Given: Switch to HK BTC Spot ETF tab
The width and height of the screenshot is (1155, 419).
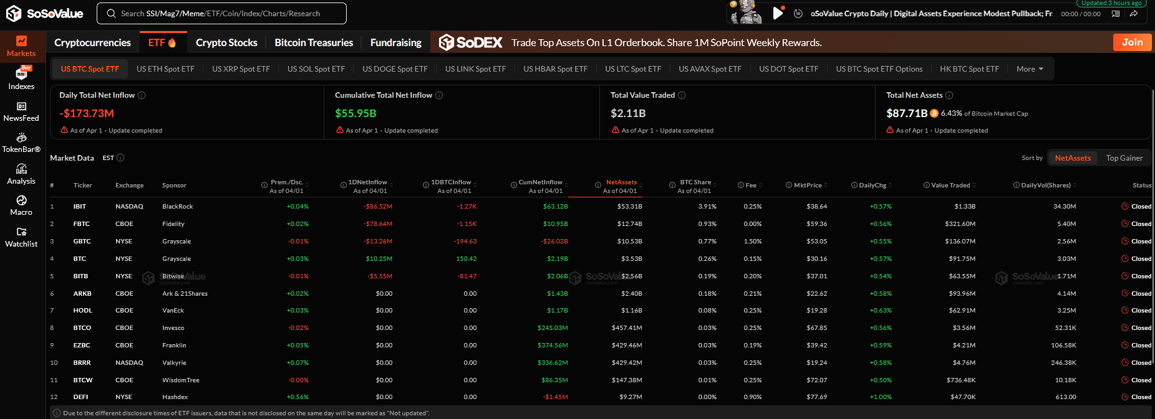Looking at the screenshot, I should pos(969,68).
